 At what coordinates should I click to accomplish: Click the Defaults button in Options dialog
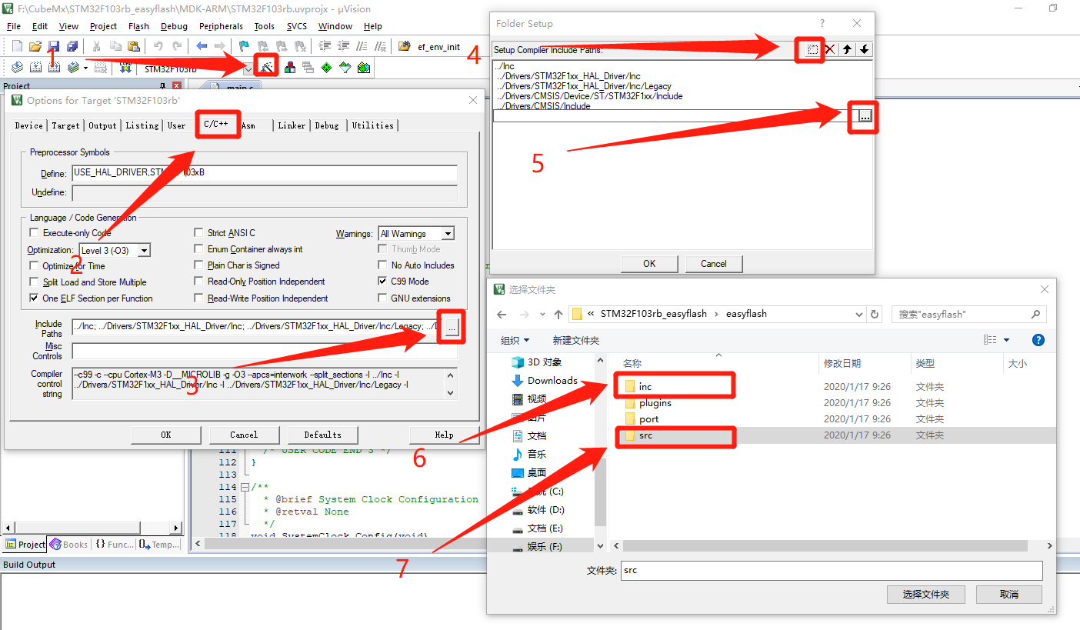[x=322, y=435]
